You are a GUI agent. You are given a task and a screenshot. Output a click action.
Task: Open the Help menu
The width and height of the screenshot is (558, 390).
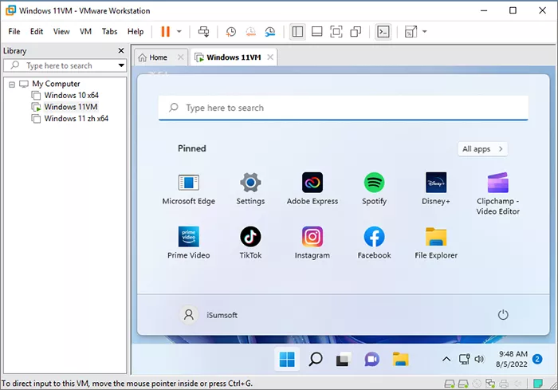tap(136, 31)
